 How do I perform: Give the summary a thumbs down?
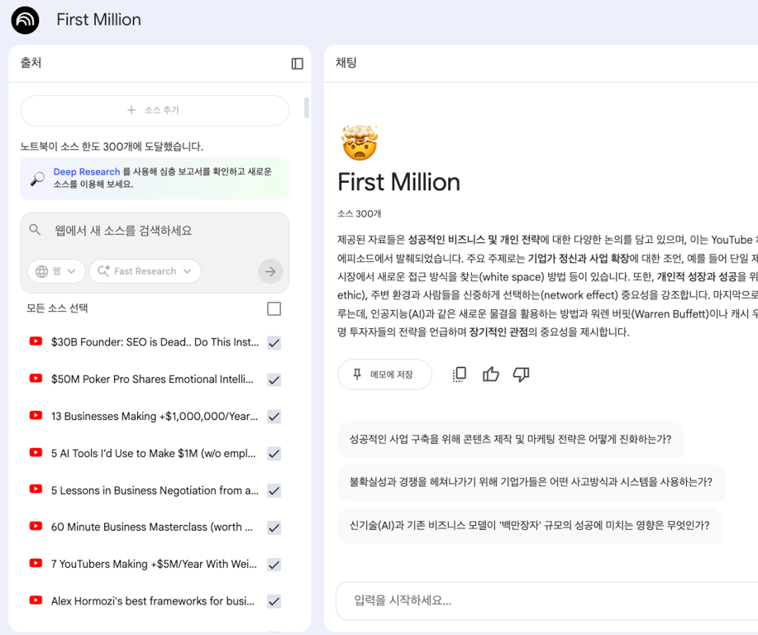[x=521, y=374]
